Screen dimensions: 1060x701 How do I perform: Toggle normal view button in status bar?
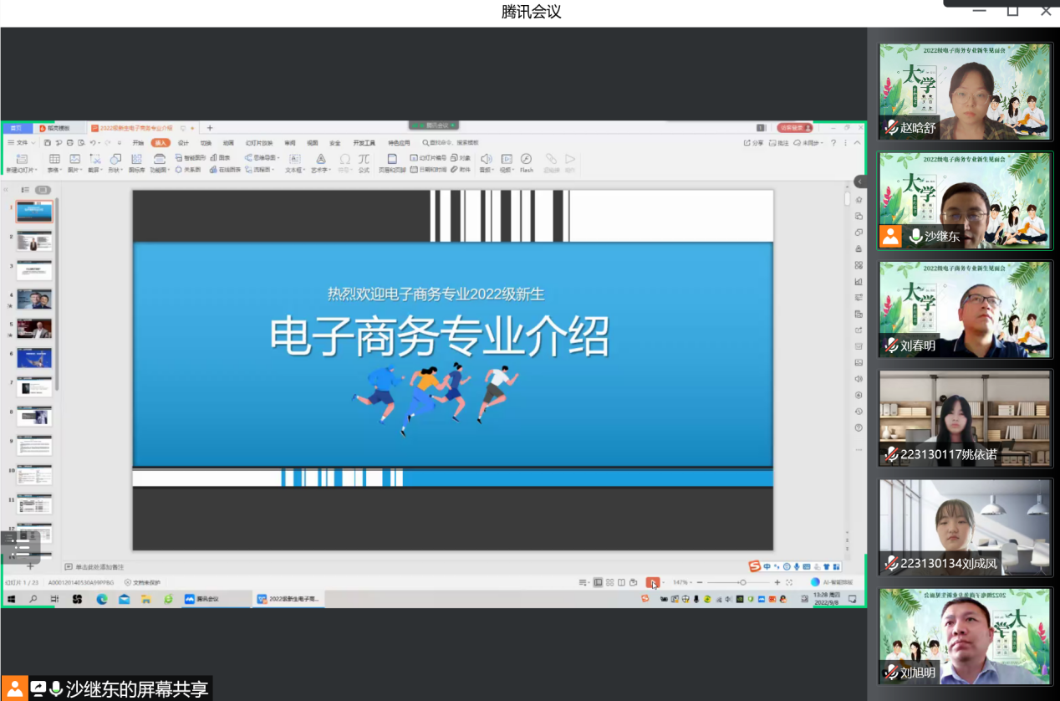(598, 582)
